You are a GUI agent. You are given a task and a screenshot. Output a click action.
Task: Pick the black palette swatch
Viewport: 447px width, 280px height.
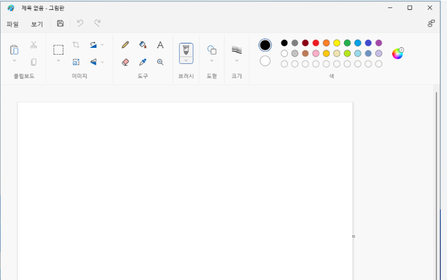pos(284,43)
